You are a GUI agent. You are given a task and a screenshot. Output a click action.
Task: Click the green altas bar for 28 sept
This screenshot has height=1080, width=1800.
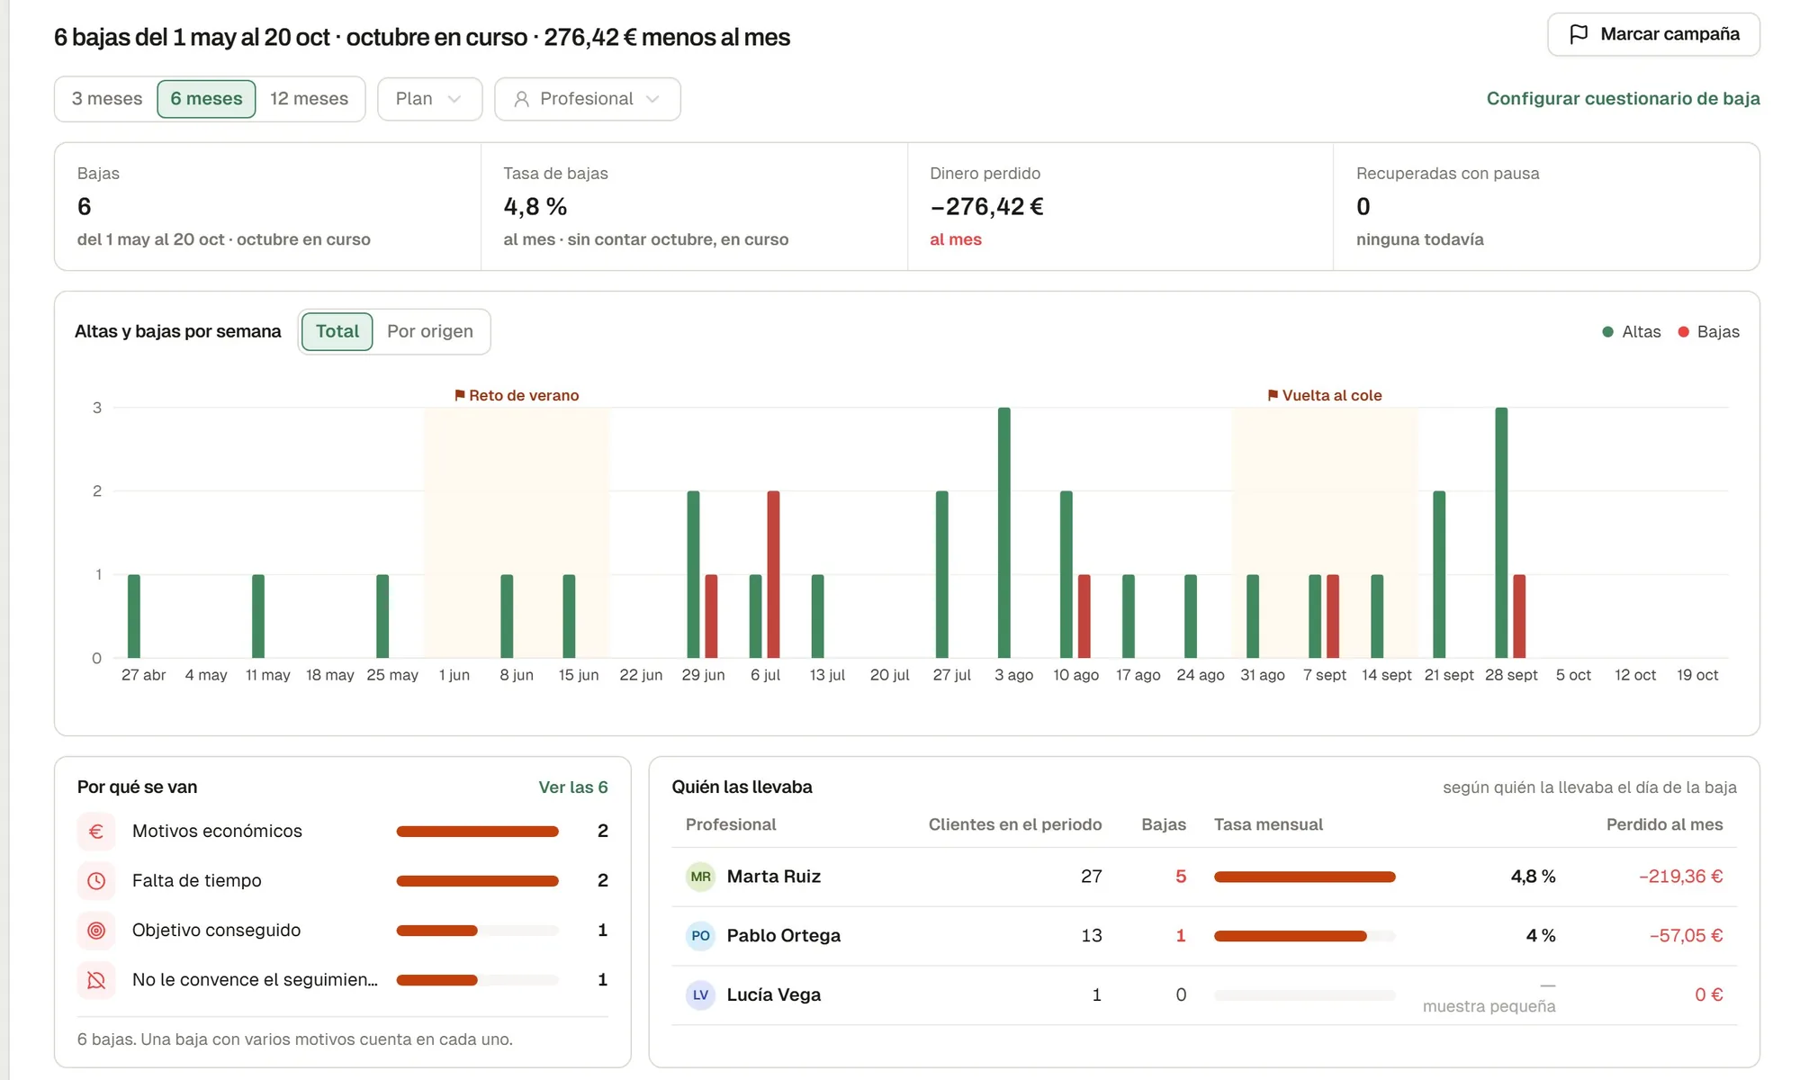1501,533
